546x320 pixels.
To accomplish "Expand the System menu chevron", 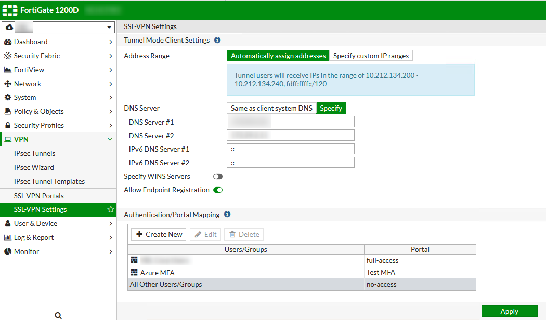I will [111, 97].
